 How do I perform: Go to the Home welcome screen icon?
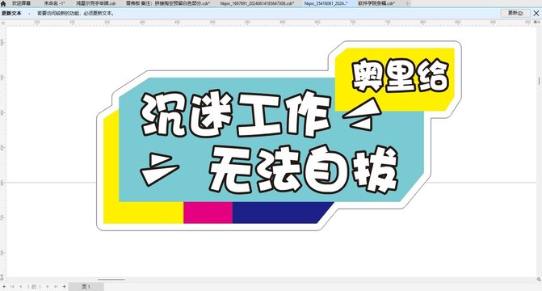pyautogui.click(x=3, y=3)
